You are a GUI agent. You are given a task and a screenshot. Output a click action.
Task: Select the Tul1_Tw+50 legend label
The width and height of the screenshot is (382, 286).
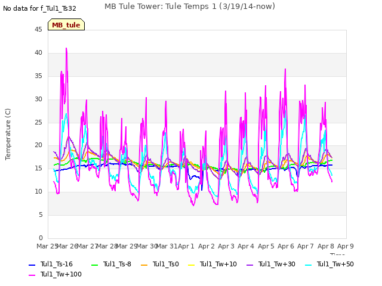click(x=335, y=264)
